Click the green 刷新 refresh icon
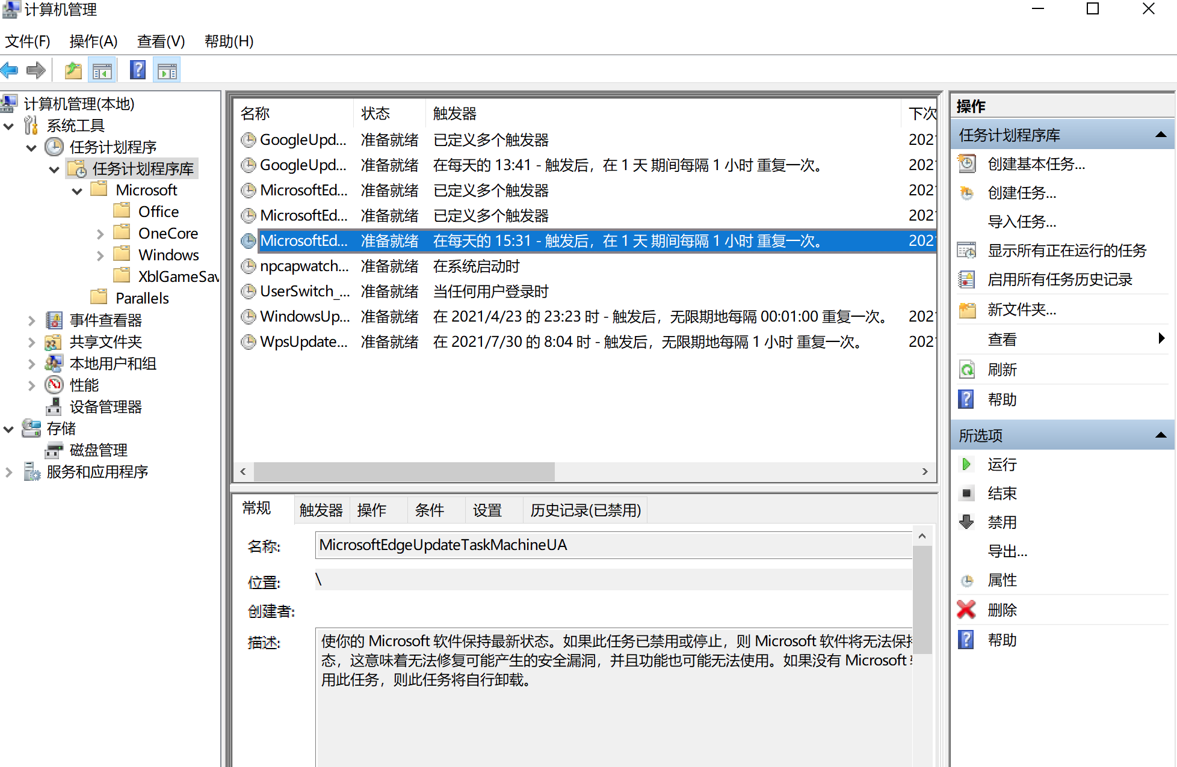The height and width of the screenshot is (767, 1177). (967, 370)
